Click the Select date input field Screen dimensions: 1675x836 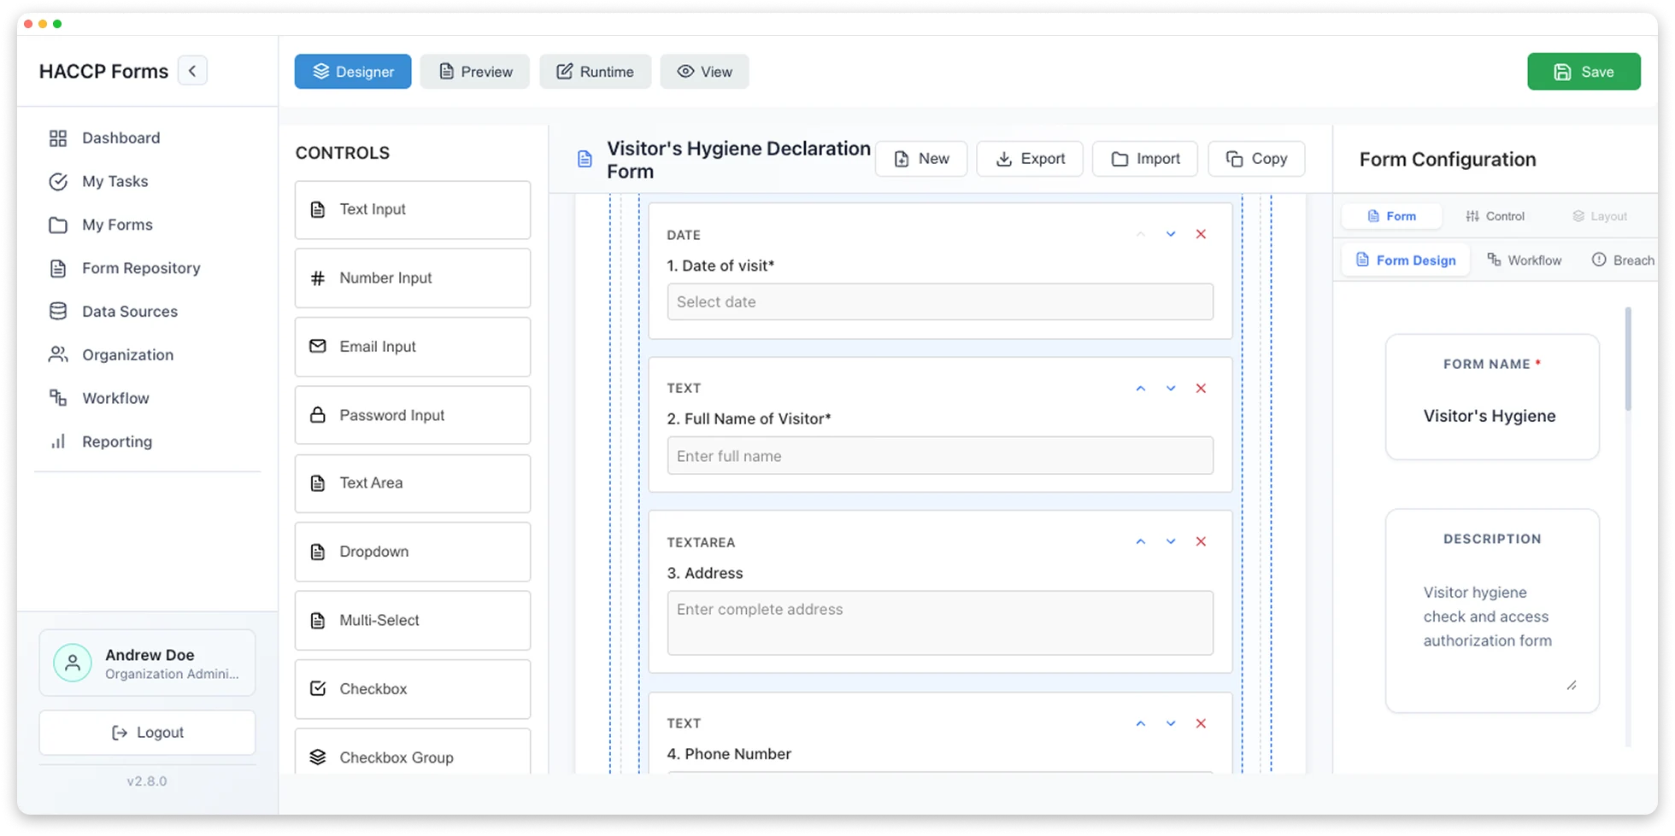(939, 301)
